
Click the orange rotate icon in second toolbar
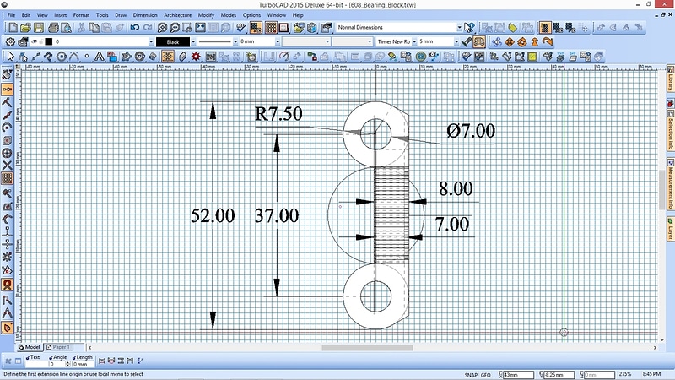click(x=522, y=41)
